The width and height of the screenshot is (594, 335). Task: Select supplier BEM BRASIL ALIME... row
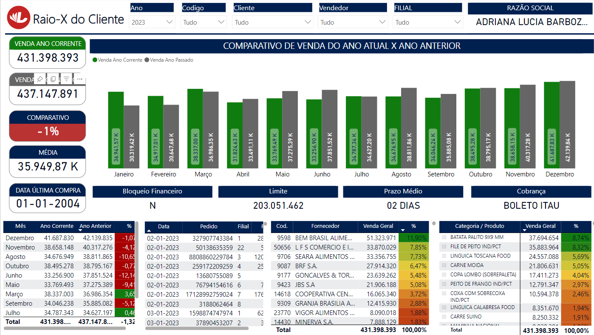tap(349, 238)
